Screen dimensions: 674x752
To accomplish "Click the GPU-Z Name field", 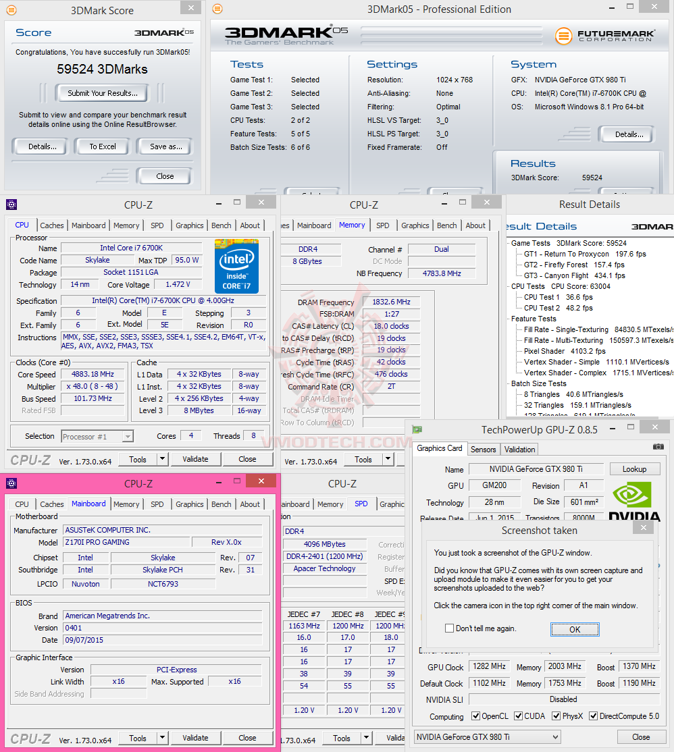I will (x=536, y=469).
